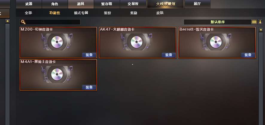Switch to the 交易所 tab
Viewport: 265px width, 125px height.
pyautogui.click(x=133, y=4)
